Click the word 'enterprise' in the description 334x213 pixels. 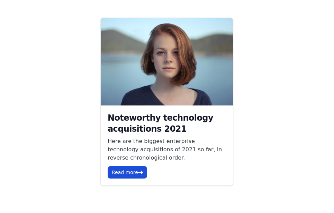(180, 142)
